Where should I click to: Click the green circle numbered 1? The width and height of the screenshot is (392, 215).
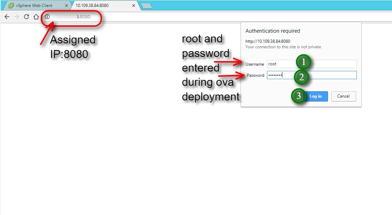tap(303, 62)
